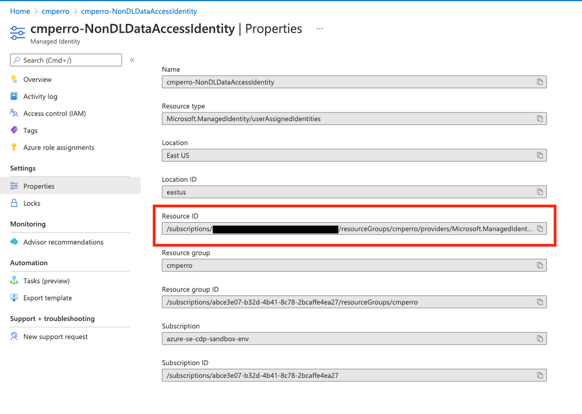Copy the Resource group ID value
Screen dimensions: 582x414
pyautogui.click(x=539, y=302)
